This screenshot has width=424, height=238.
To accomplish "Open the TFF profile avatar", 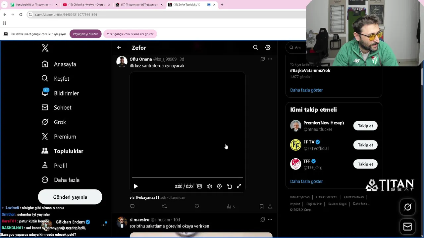I will (x=295, y=164).
